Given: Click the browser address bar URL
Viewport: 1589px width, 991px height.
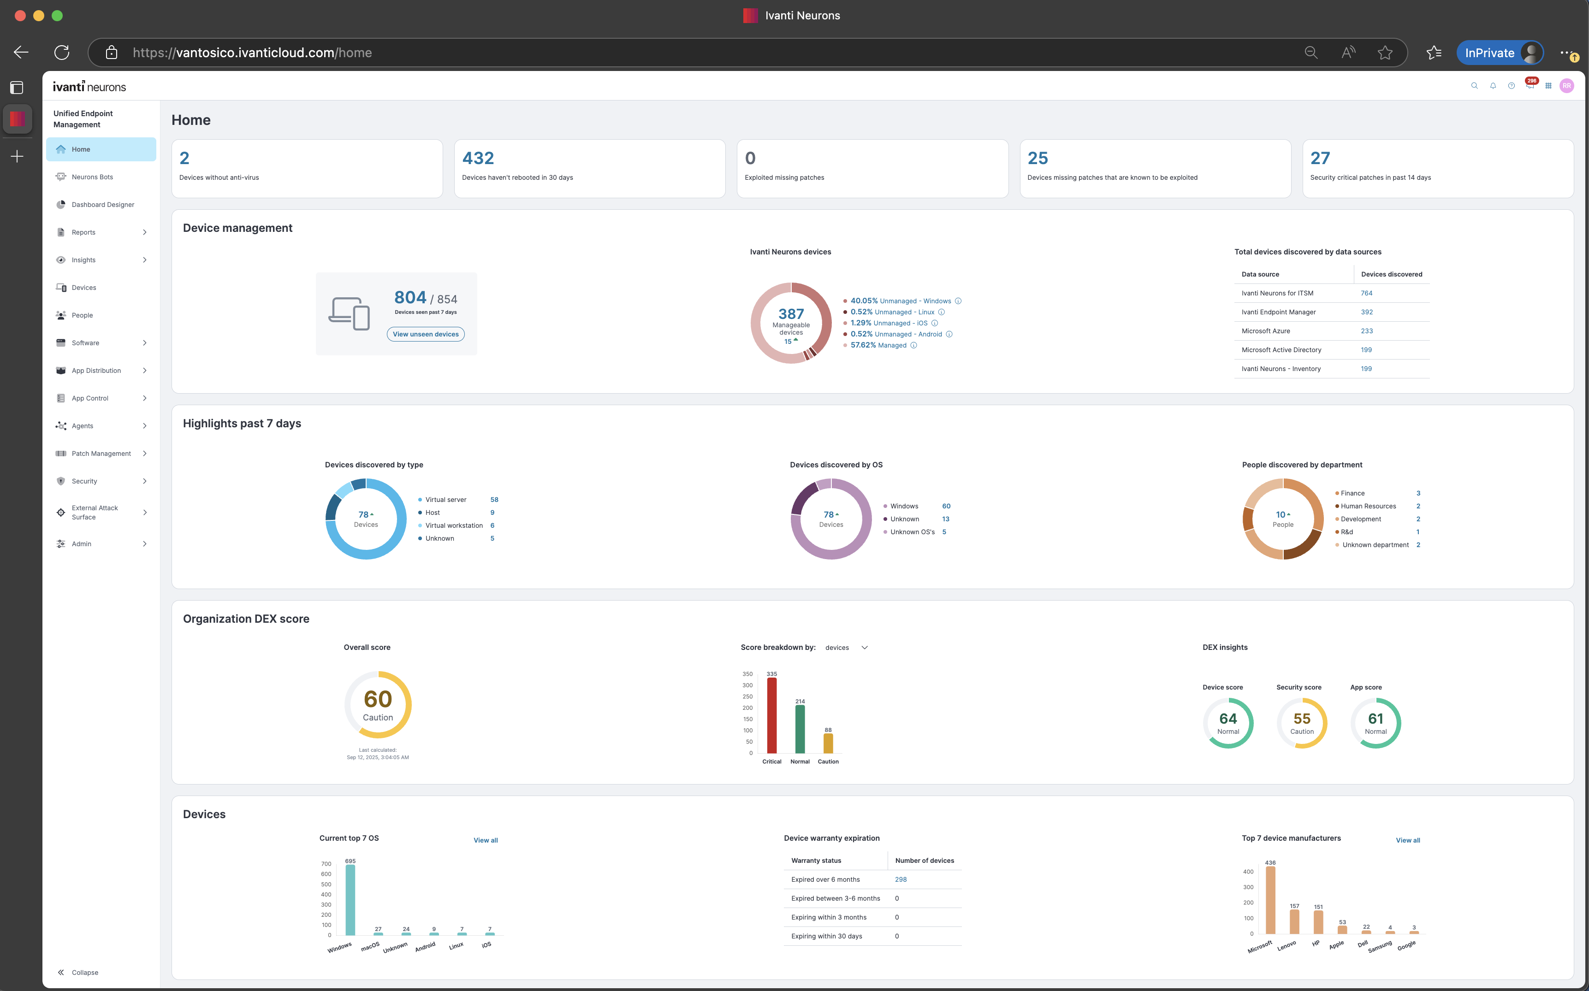Looking at the screenshot, I should [252, 53].
